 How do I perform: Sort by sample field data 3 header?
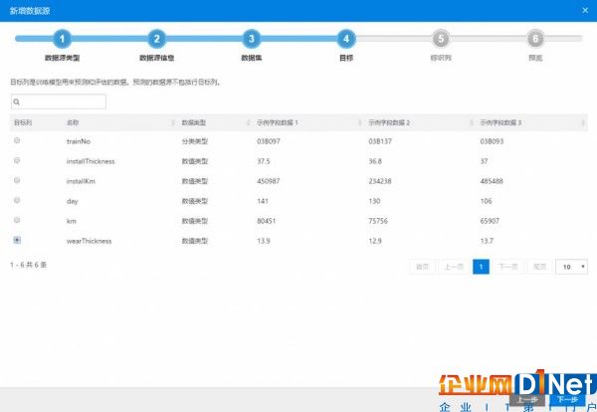pyautogui.click(x=500, y=122)
